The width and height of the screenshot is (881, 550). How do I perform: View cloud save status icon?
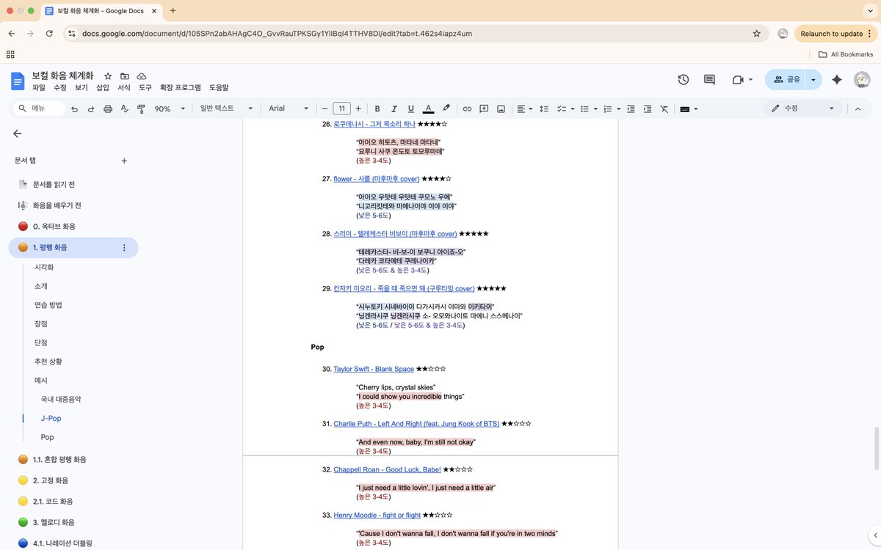[x=142, y=76]
